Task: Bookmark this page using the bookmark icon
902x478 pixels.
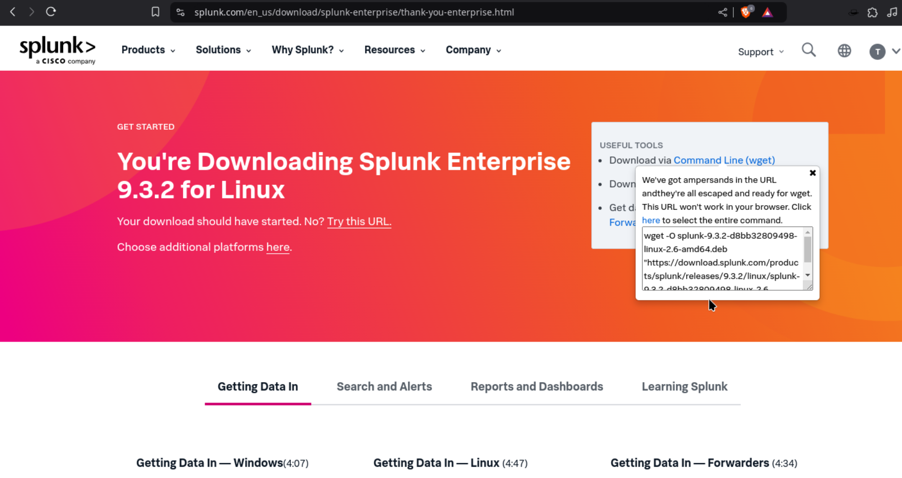Action: [x=155, y=12]
